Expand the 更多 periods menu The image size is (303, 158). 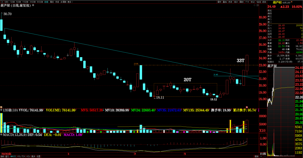[70, 2]
